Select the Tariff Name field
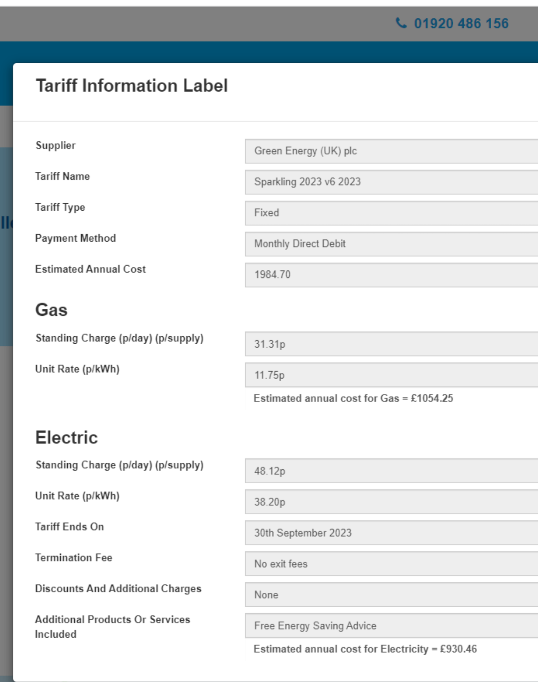The width and height of the screenshot is (538, 682). point(391,182)
